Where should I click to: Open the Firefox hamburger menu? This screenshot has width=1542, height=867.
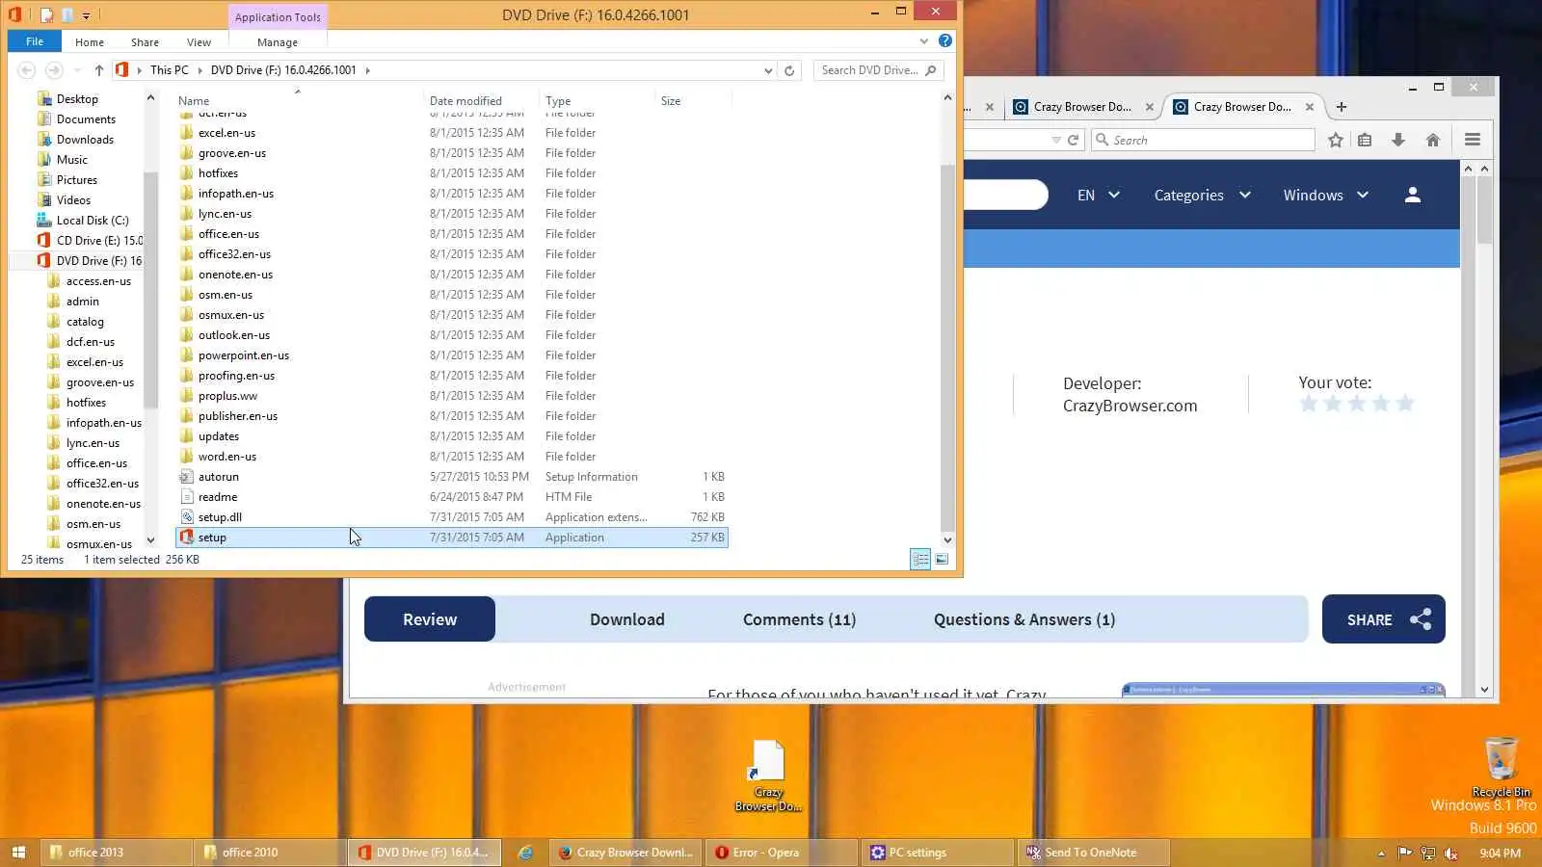(1473, 140)
